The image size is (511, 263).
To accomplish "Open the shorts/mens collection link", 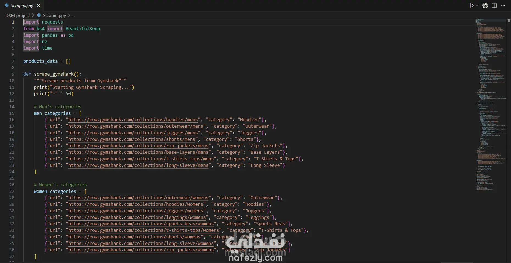I will 132,139.
